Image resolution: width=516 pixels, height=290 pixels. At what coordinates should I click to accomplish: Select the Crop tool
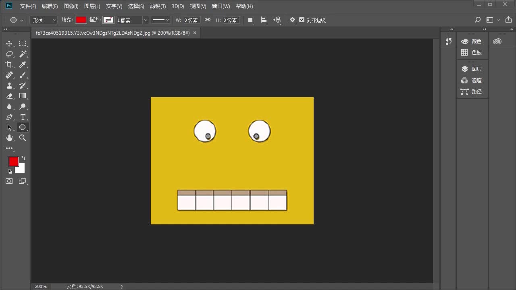coord(9,64)
